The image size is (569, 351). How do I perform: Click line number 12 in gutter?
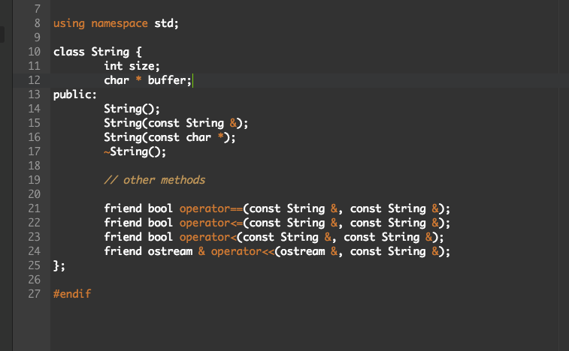(x=34, y=80)
